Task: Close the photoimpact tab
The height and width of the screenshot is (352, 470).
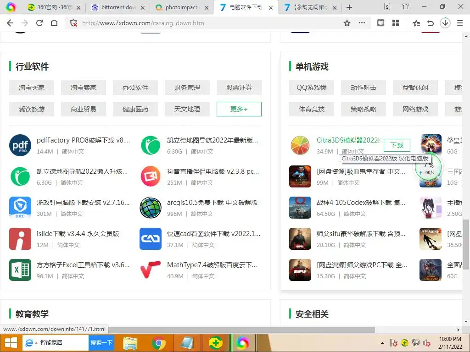Action: click(207, 8)
